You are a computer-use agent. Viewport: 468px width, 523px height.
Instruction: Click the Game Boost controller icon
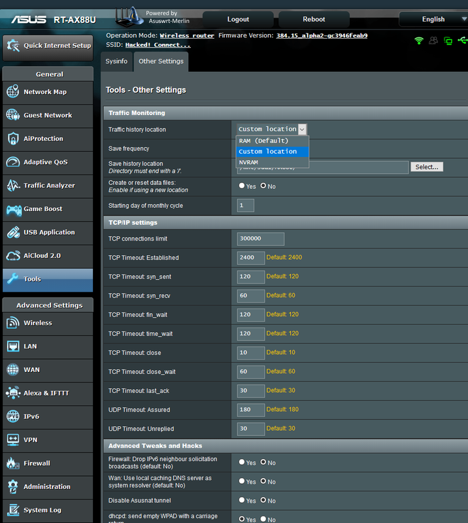14,209
